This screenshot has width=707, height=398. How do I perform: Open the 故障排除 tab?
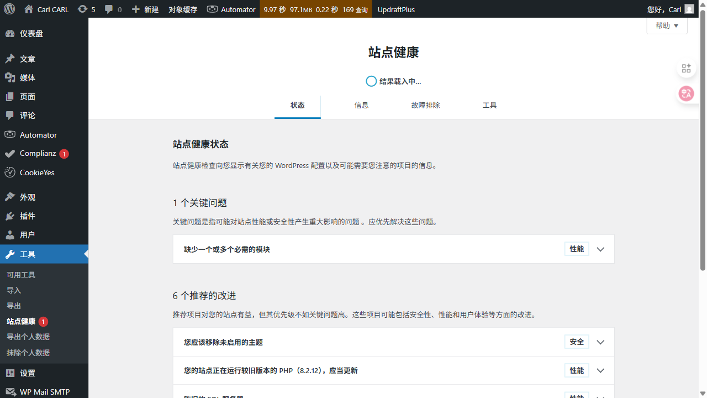click(x=425, y=105)
